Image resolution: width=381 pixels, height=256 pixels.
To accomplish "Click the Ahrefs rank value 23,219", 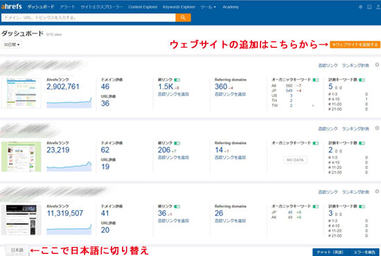I will tap(58, 150).
